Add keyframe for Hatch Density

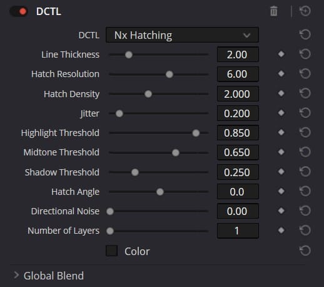[281, 93]
